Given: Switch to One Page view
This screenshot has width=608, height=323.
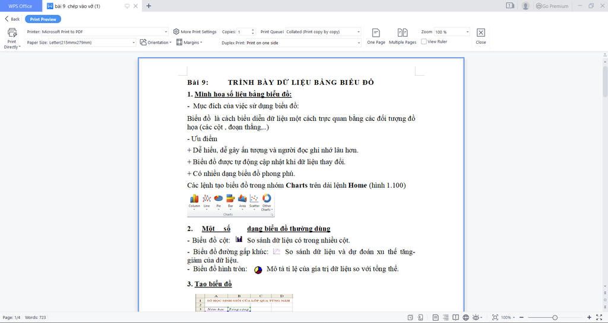Looking at the screenshot, I should [x=376, y=37].
